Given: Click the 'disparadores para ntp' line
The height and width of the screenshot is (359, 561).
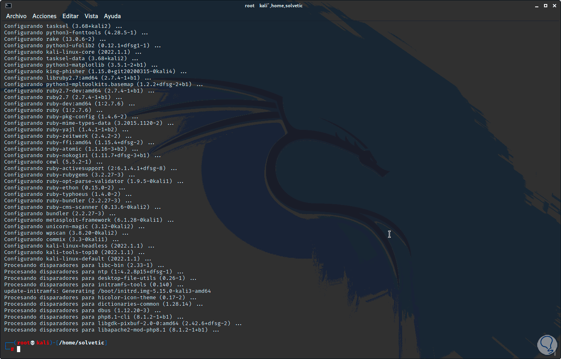Looking at the screenshot, I should tap(94, 272).
